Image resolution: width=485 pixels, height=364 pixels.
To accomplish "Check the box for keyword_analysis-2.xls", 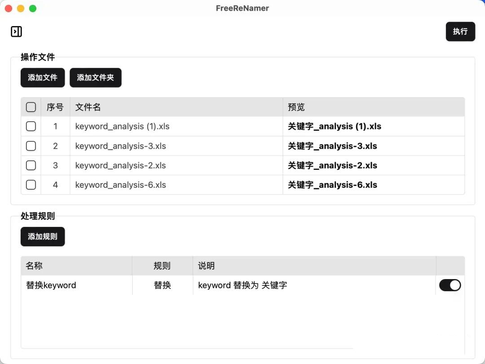I will click(31, 165).
